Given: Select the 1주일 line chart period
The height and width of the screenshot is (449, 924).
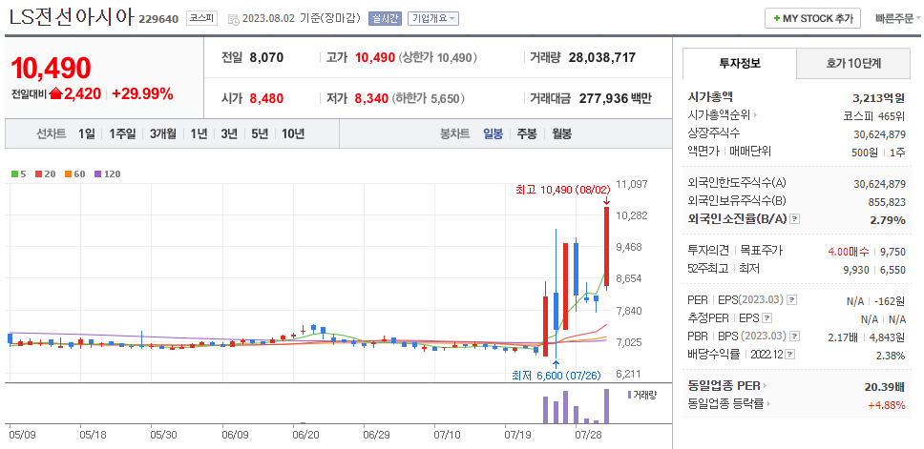Looking at the screenshot, I should click(x=122, y=133).
